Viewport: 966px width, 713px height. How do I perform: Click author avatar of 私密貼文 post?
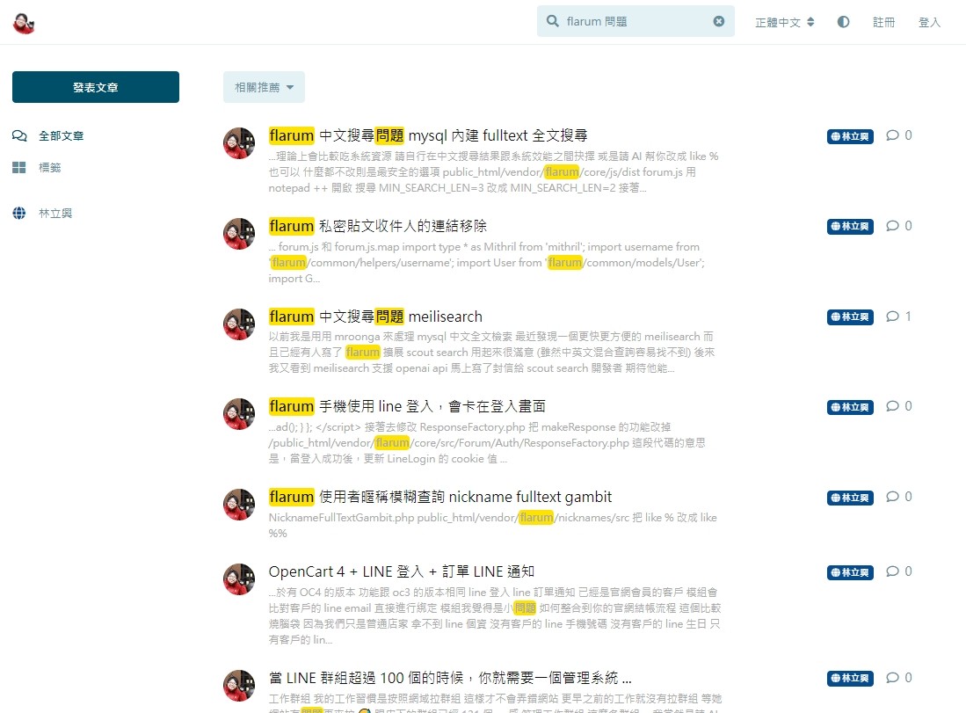tap(239, 234)
